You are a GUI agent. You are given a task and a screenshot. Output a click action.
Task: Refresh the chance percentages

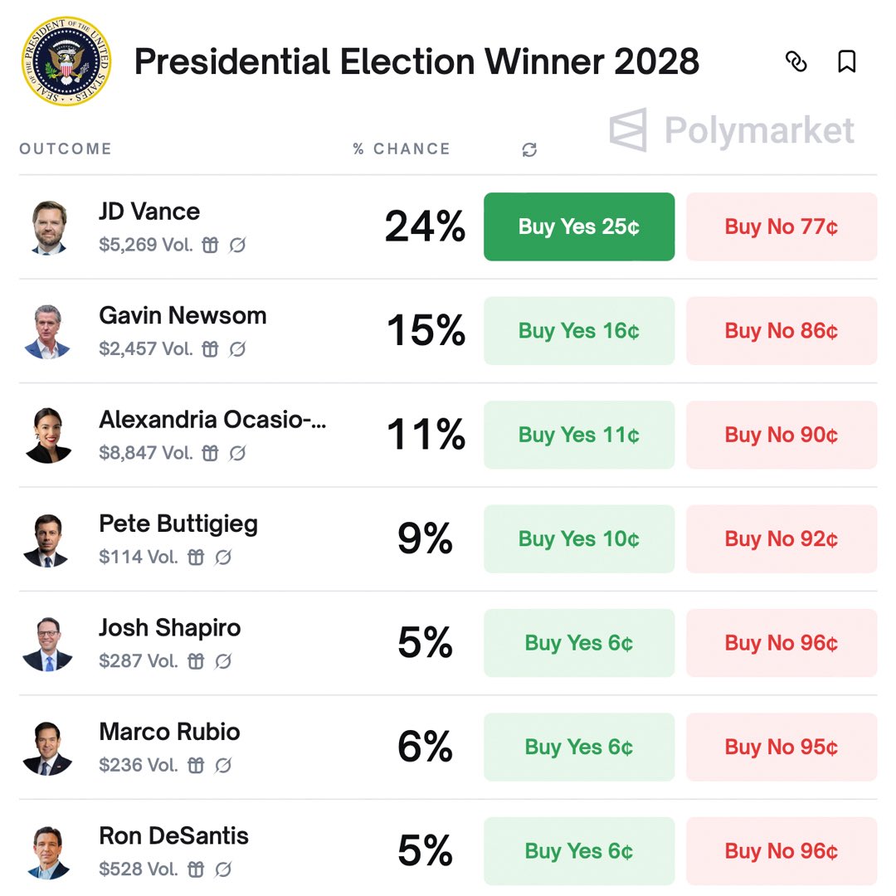coord(529,149)
